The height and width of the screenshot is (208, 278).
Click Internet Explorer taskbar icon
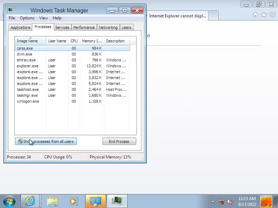pyautogui.click(x=30, y=201)
